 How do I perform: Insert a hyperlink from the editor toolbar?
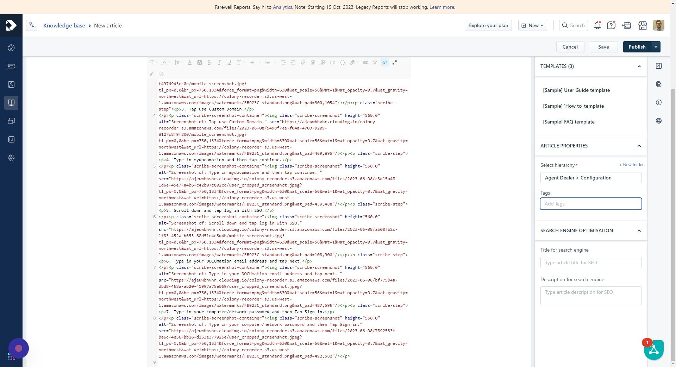[x=303, y=62]
